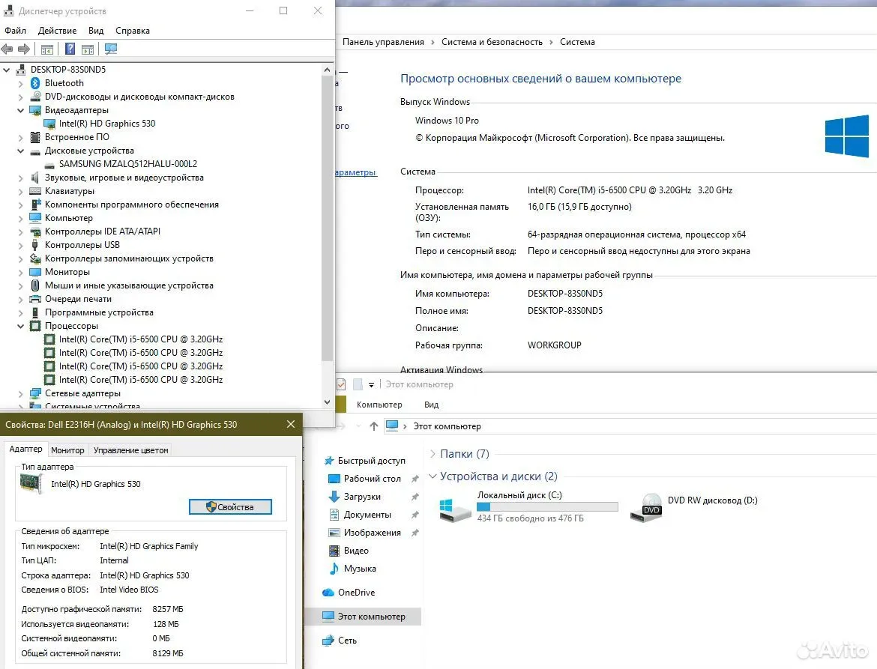
Task: Switch to the Монитор tab
Action: (67, 450)
